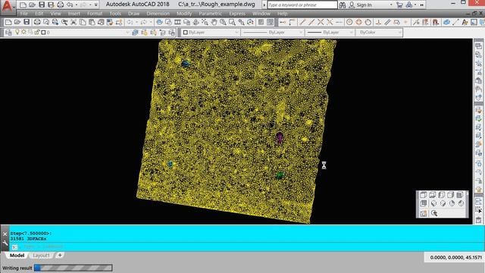
Task: Select Zoom Realtime magnifier icon
Action: pos(223,22)
